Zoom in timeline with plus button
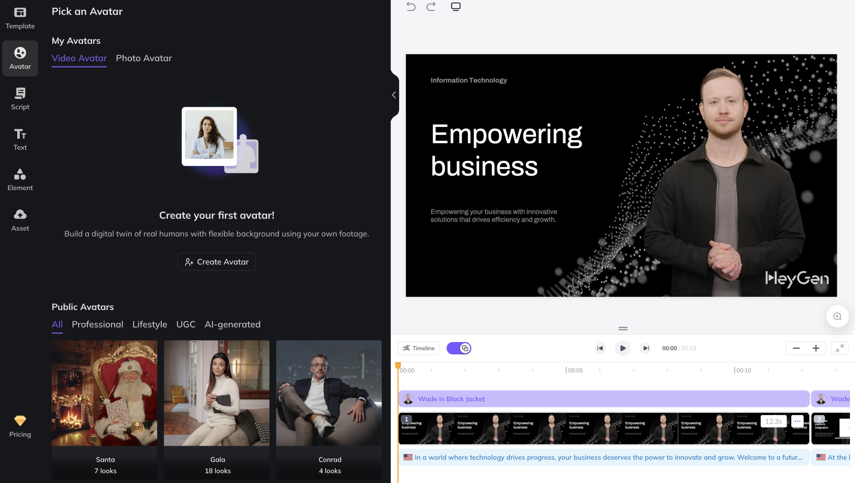Viewport: 855px width, 483px height. [816, 348]
